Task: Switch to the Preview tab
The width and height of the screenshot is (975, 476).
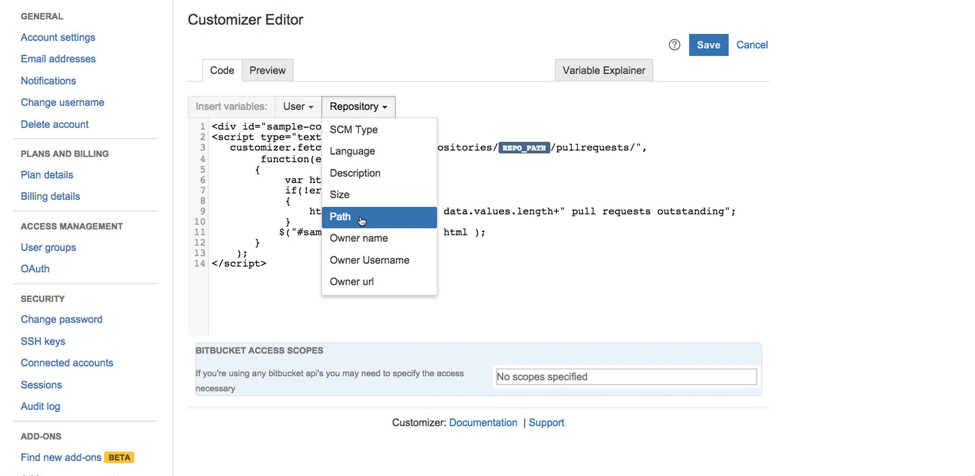Action: (x=267, y=70)
